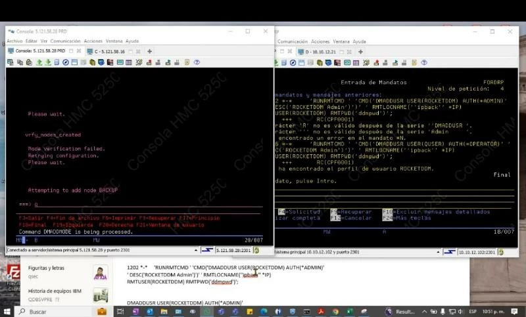
Task: Click the first toolbar icon in Consola window
Action: 11,62
